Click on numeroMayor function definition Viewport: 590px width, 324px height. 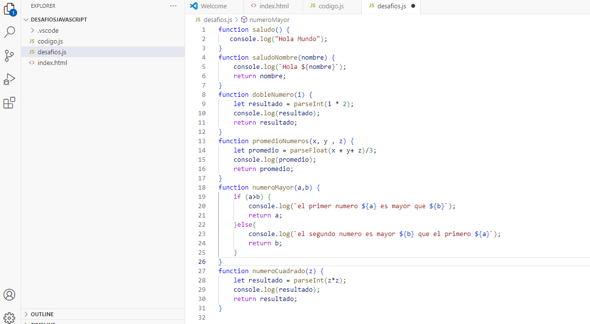pos(273,187)
